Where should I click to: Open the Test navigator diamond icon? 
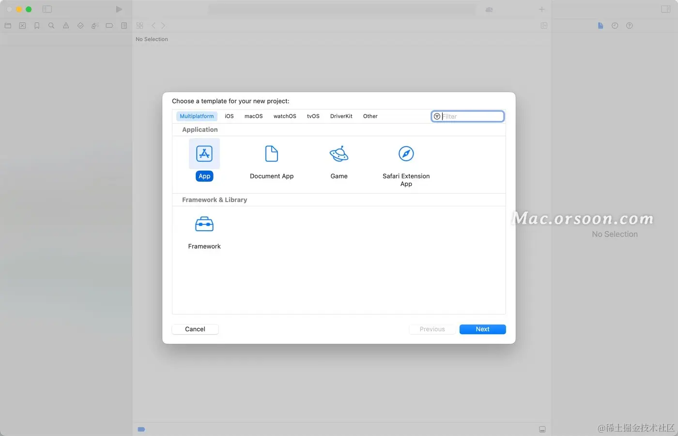point(80,26)
